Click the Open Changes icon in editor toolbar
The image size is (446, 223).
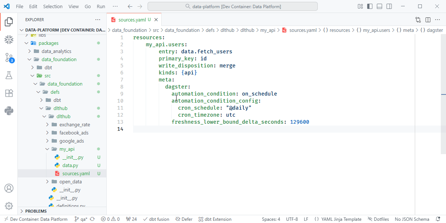click(x=418, y=19)
